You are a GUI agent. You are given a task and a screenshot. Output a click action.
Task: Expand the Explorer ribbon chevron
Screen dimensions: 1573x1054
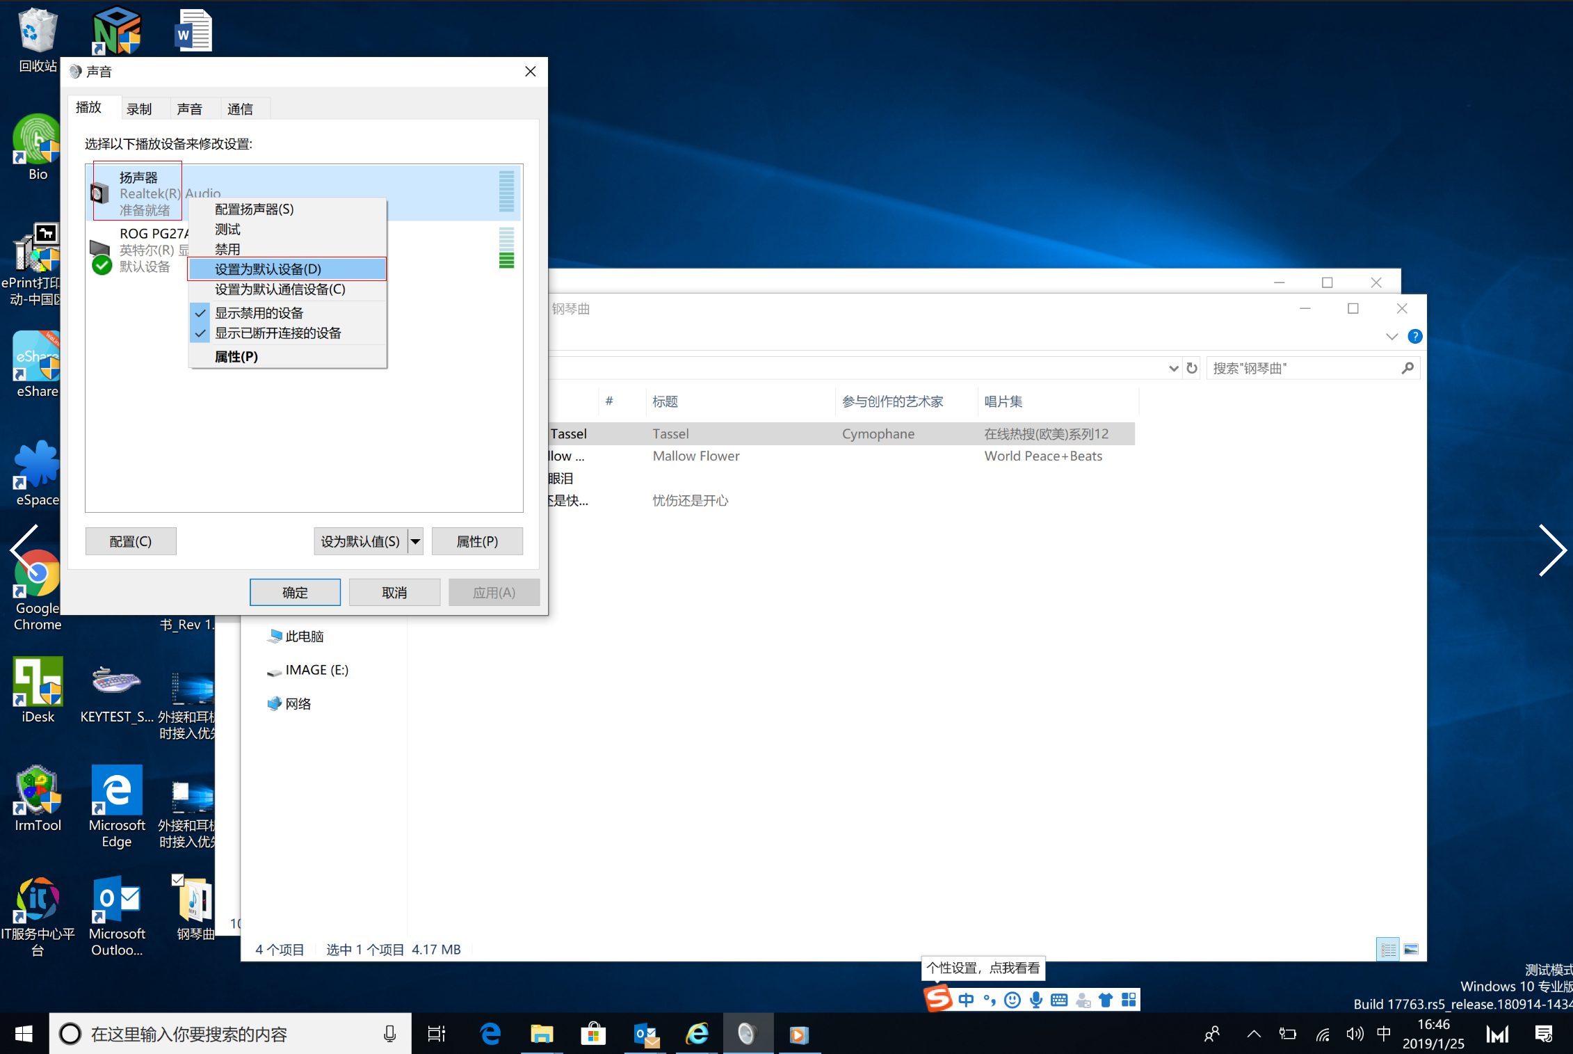(1391, 337)
